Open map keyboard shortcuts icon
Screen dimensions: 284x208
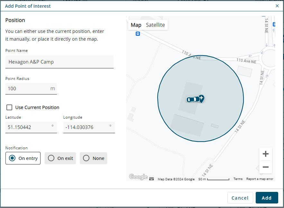click(151, 179)
